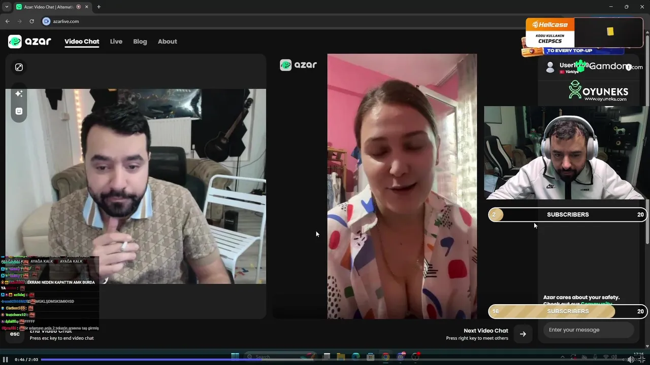The width and height of the screenshot is (650, 365).
Task: Click the partner's video feed
Action: click(402, 186)
